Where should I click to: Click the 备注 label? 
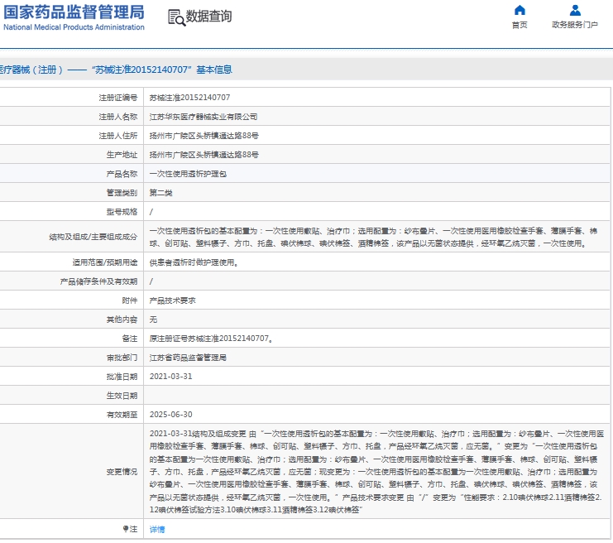point(130,339)
